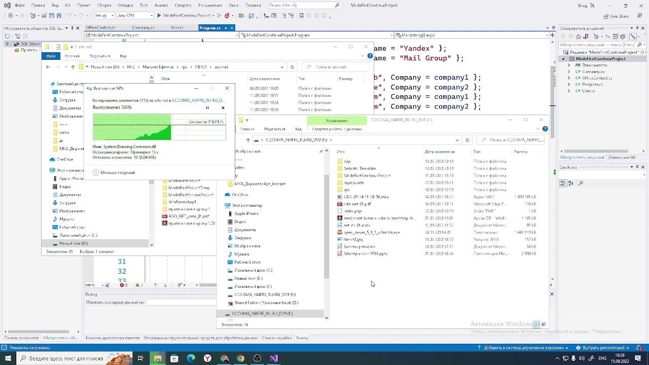Go up one level in CCCOMA window
The image size is (649, 365).
pos(248,140)
